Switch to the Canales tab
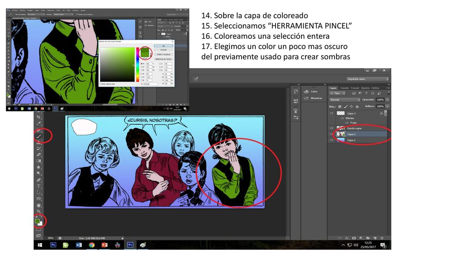This screenshot has height=257, width=458. click(344, 88)
